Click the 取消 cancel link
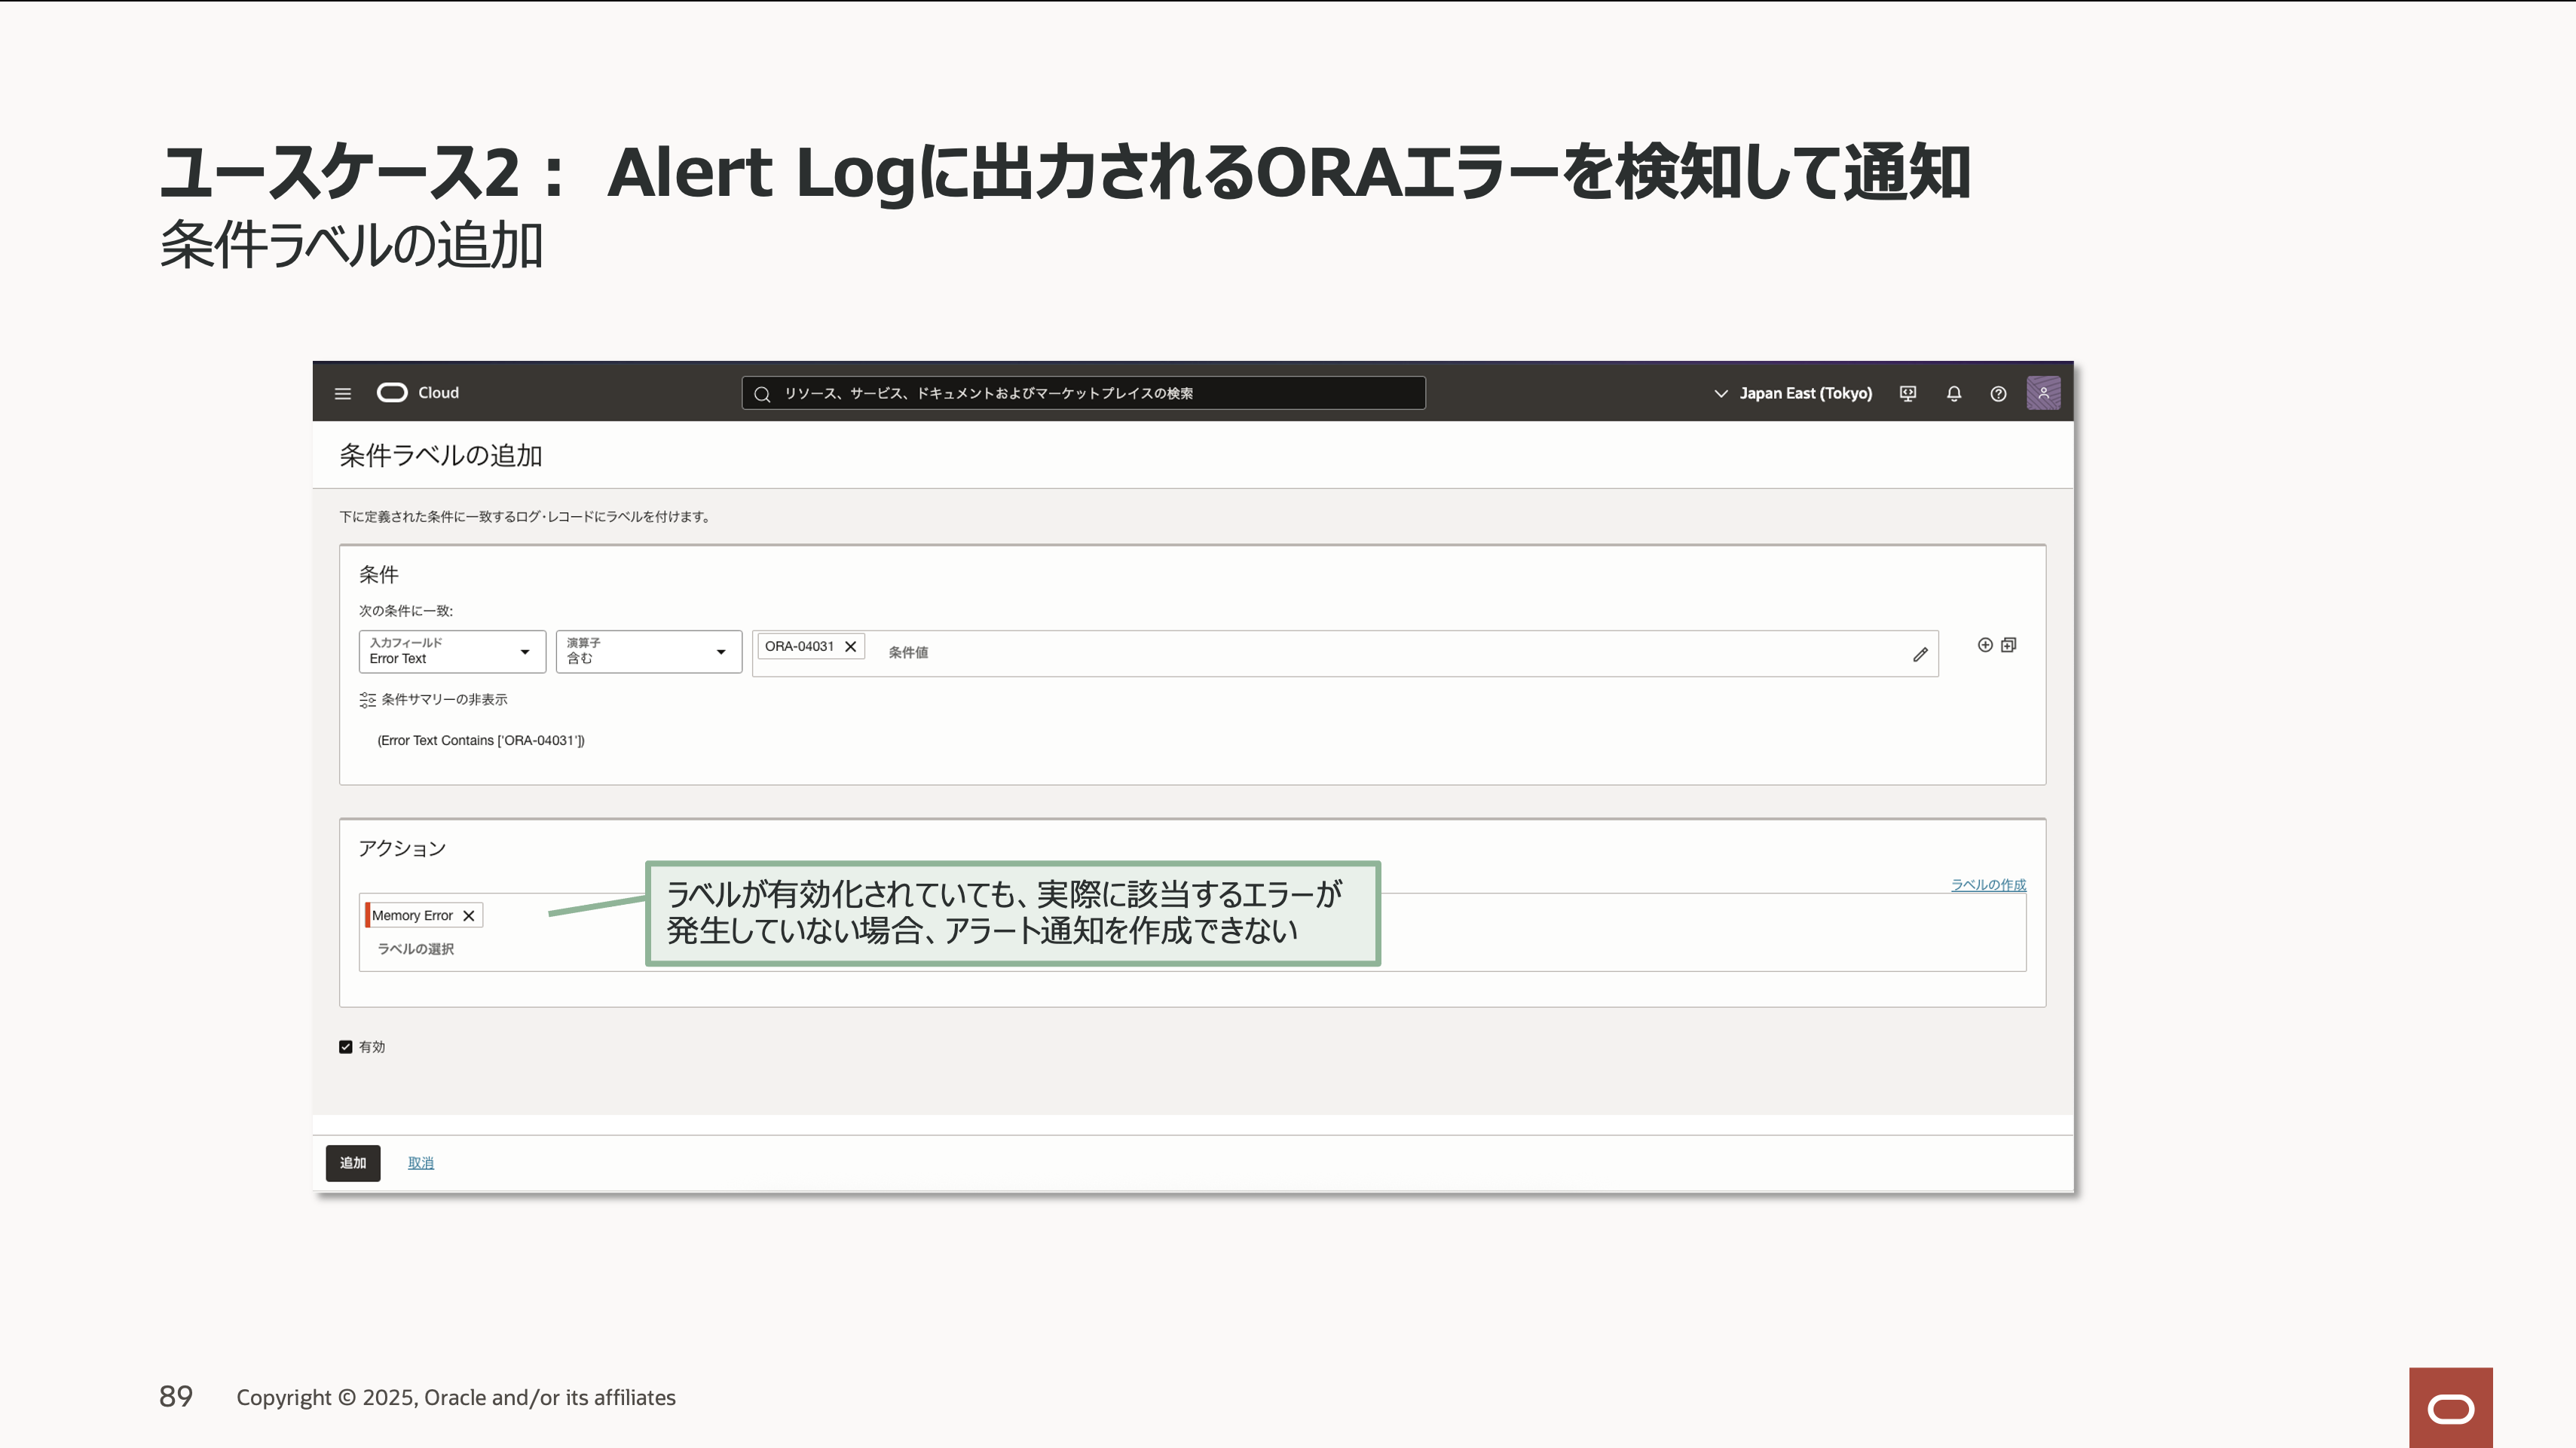The image size is (2576, 1448). (x=420, y=1162)
